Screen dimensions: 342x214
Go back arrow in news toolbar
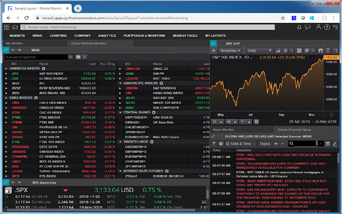click(276, 144)
